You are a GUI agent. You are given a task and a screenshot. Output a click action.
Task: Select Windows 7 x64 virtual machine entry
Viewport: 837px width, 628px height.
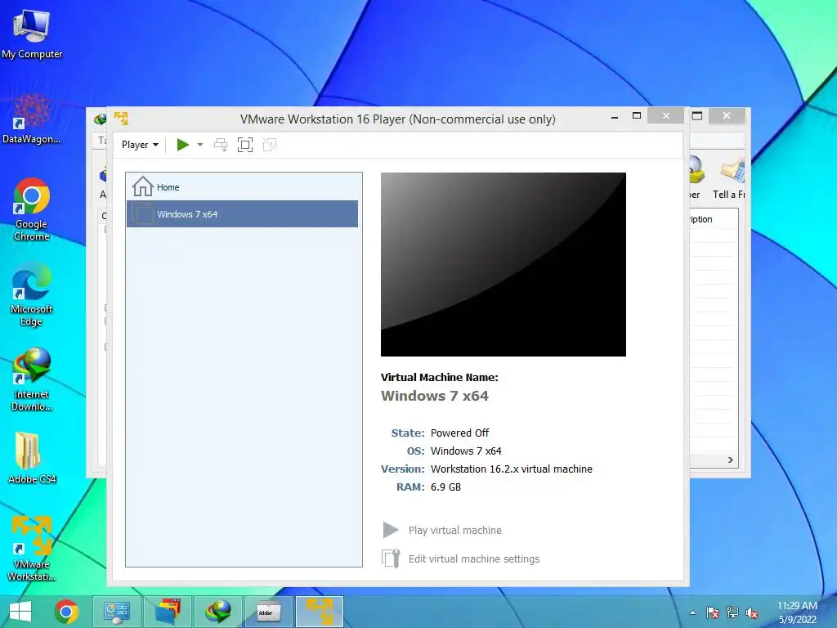(242, 214)
